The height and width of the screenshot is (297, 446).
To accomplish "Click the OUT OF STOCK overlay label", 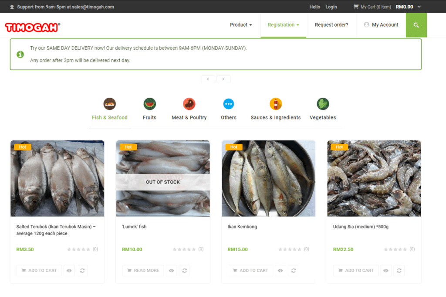I will (x=163, y=182).
